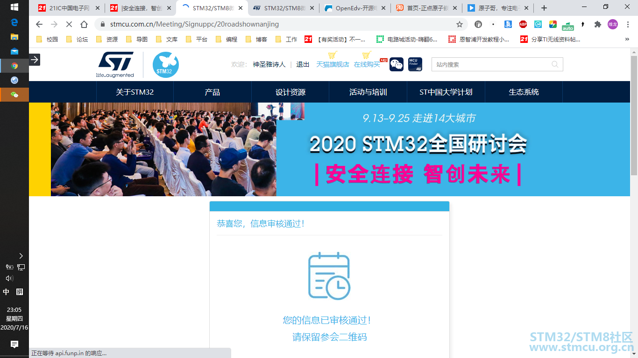Log out via the 退出 link

coord(303,64)
